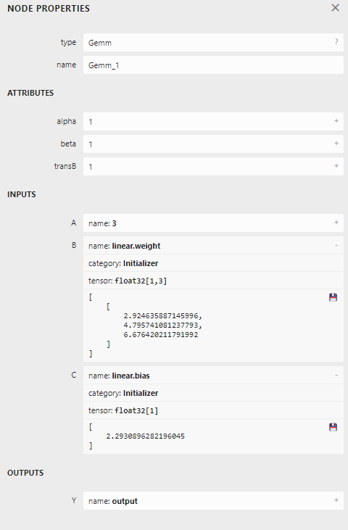The image size is (348, 530).
Task: Expand the transB attribute details
Action: [336, 165]
